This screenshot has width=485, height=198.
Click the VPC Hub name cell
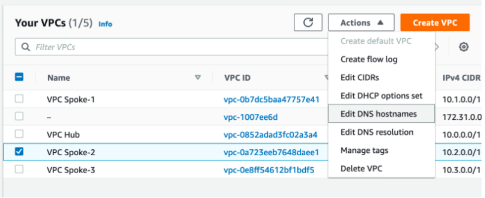63,135
